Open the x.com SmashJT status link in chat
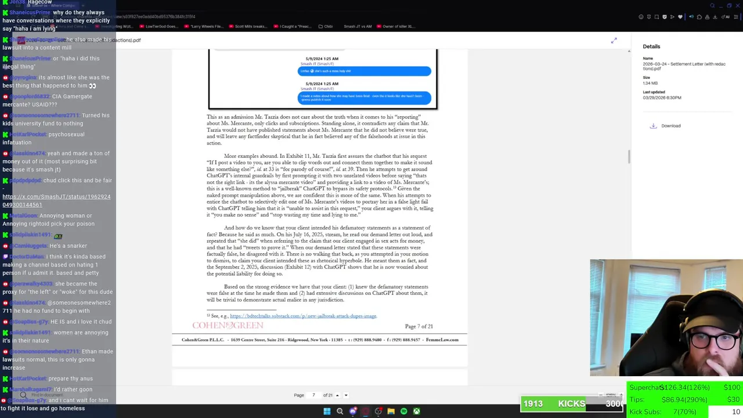743x418 pixels. [56, 200]
